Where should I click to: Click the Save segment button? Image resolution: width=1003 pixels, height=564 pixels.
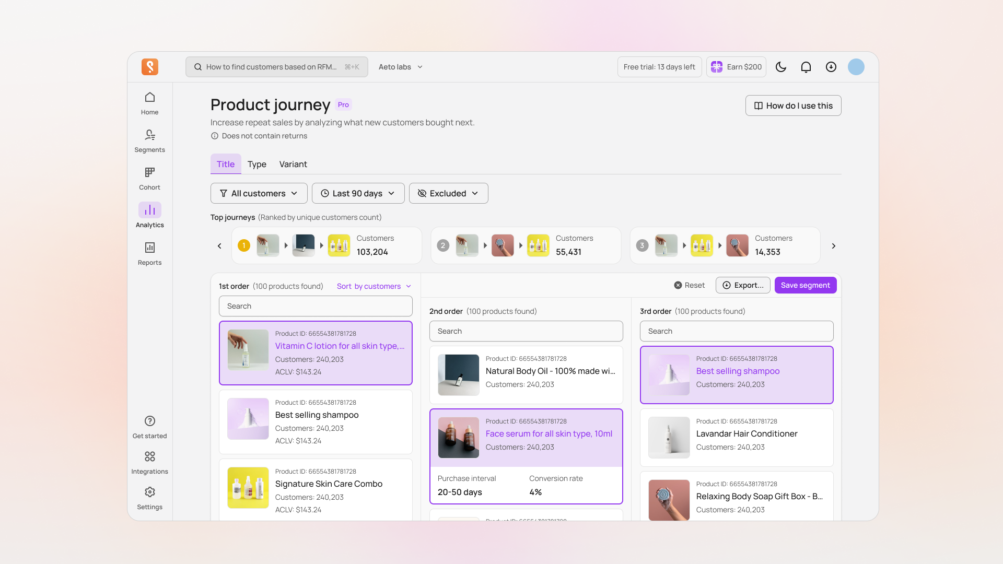click(x=806, y=285)
